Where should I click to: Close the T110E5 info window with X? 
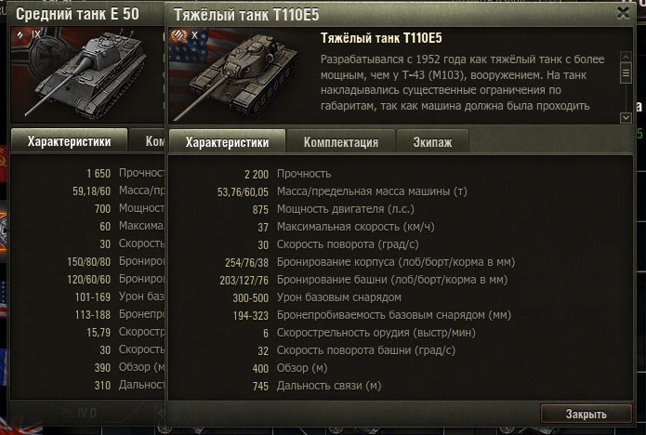624,13
